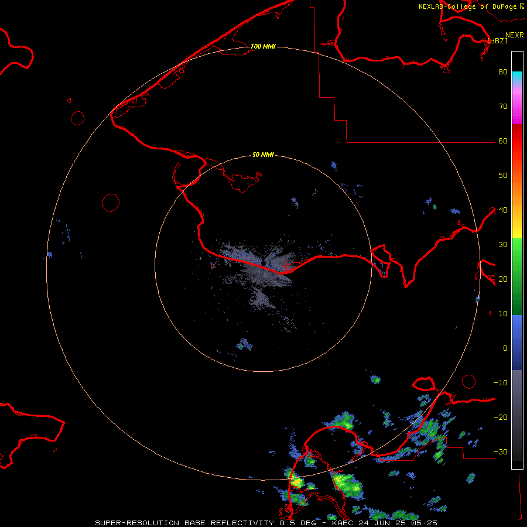
Task: Click the NEXLAB-College of DuPage credit text
Action: (468, 6)
